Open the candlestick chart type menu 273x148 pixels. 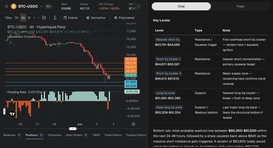(44, 18)
